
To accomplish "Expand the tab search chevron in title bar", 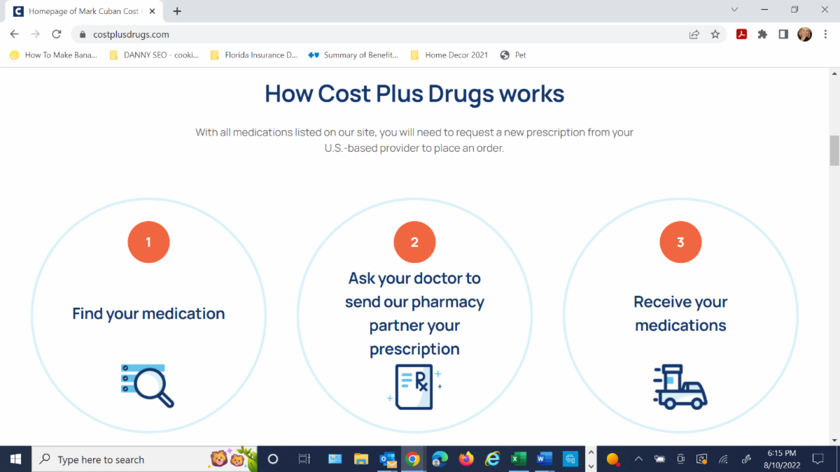I will pos(734,10).
